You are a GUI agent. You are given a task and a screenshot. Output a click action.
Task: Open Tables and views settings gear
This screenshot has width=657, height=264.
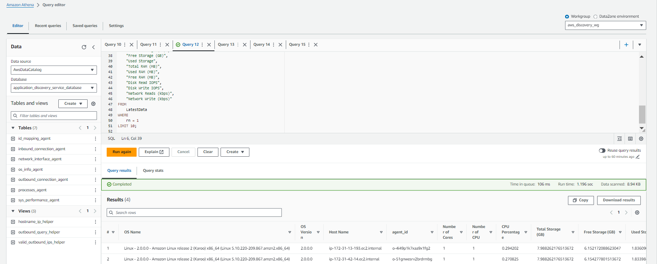pos(93,104)
